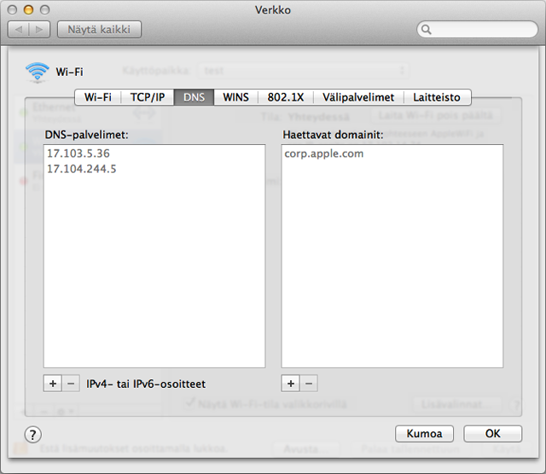Close the Verkko window

coord(12,9)
